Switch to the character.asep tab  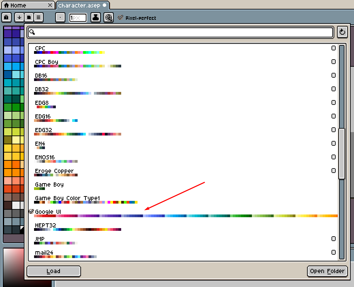pyautogui.click(x=83, y=5)
